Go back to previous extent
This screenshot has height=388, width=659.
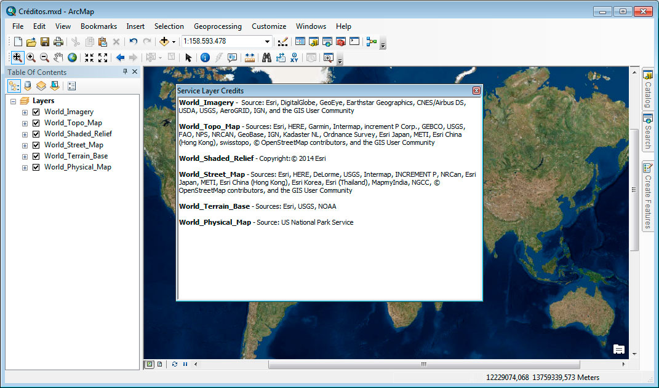[120, 58]
